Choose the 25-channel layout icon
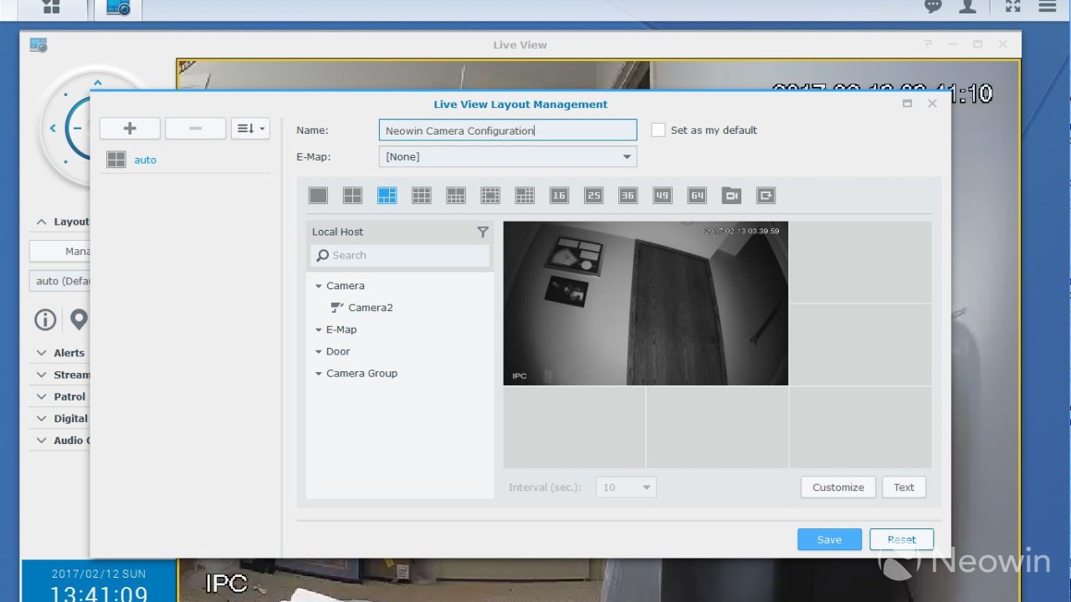This screenshot has width=1071, height=602. 593,196
